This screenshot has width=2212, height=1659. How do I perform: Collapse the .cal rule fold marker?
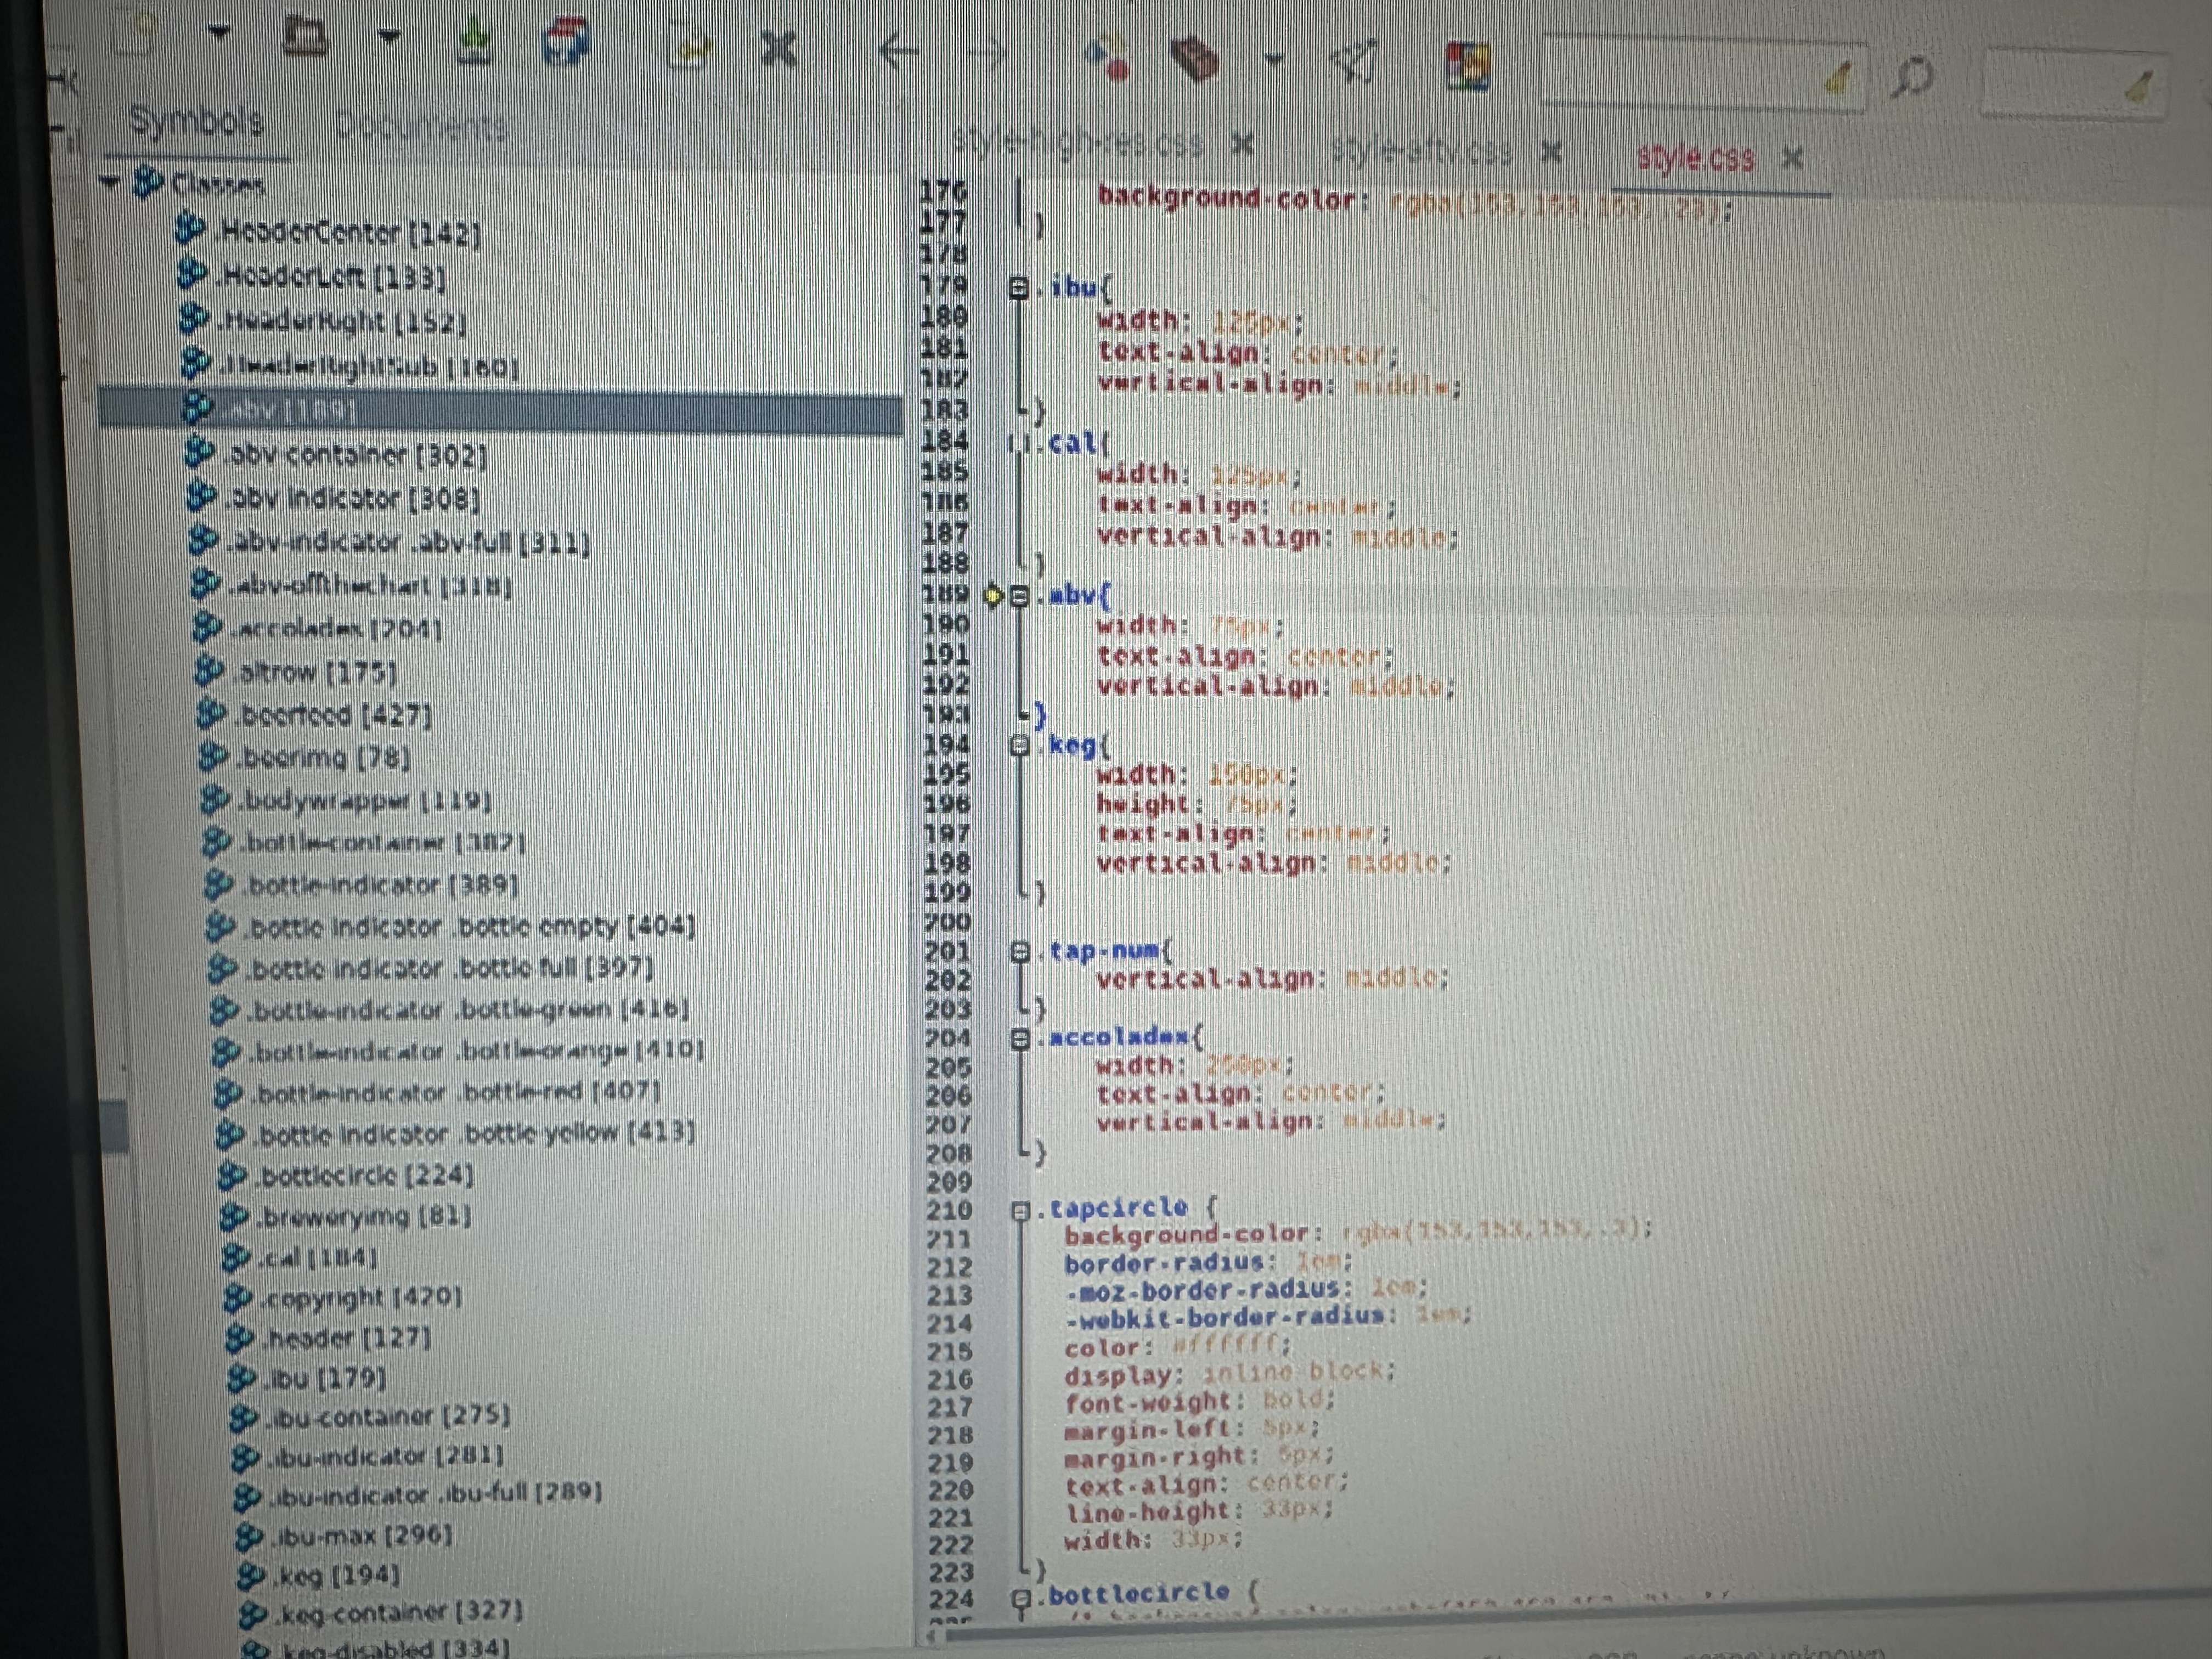[1018, 443]
